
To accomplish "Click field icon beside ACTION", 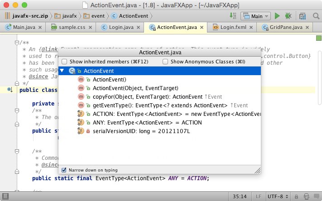I will point(81,114).
